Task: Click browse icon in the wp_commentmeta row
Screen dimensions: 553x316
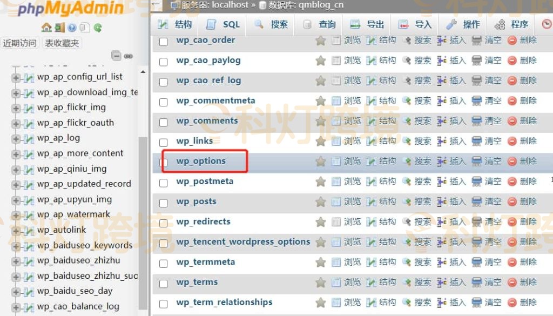Action: tap(336, 101)
